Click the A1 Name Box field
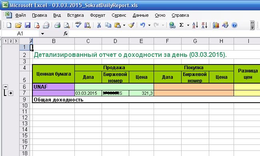This screenshot has height=156, width=260. (x=20, y=34)
